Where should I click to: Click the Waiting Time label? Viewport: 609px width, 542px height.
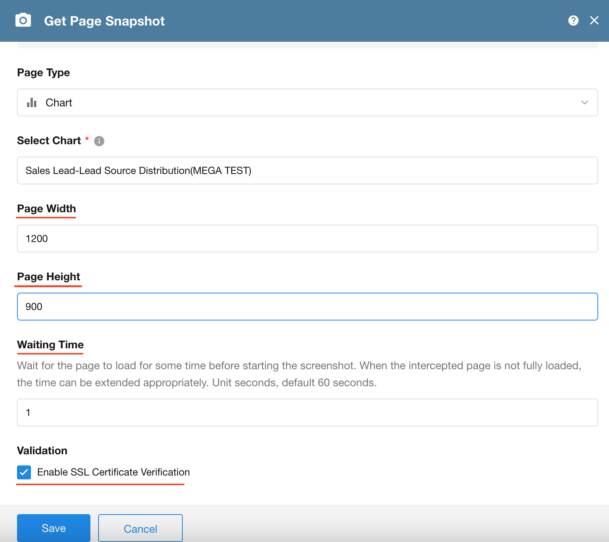point(50,345)
